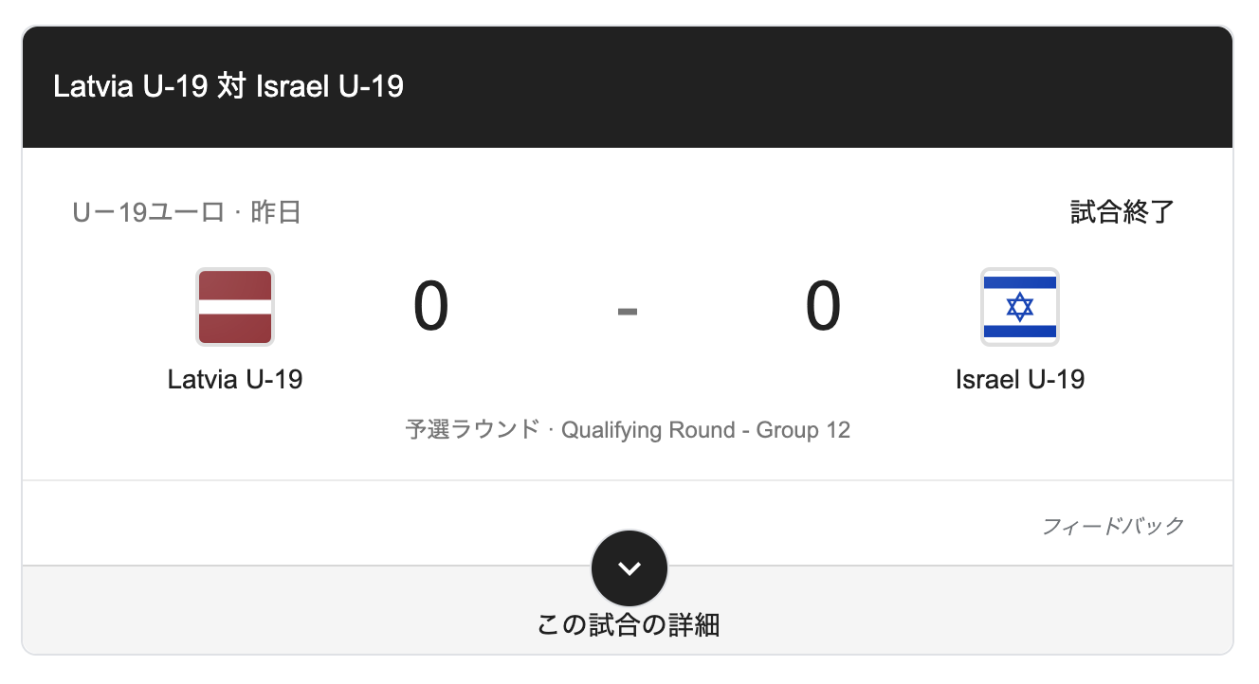Click the 予選ラウンド stage label

[472, 430]
